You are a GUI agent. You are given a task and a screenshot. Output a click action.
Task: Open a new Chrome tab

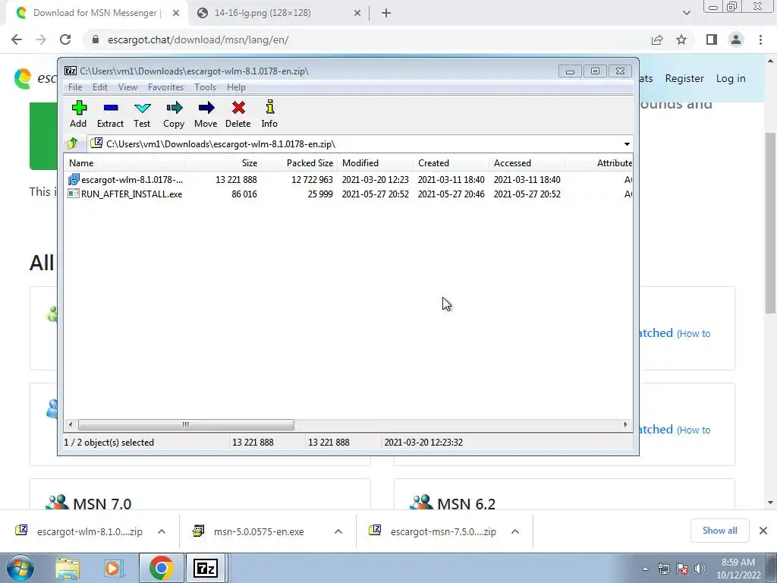point(386,14)
